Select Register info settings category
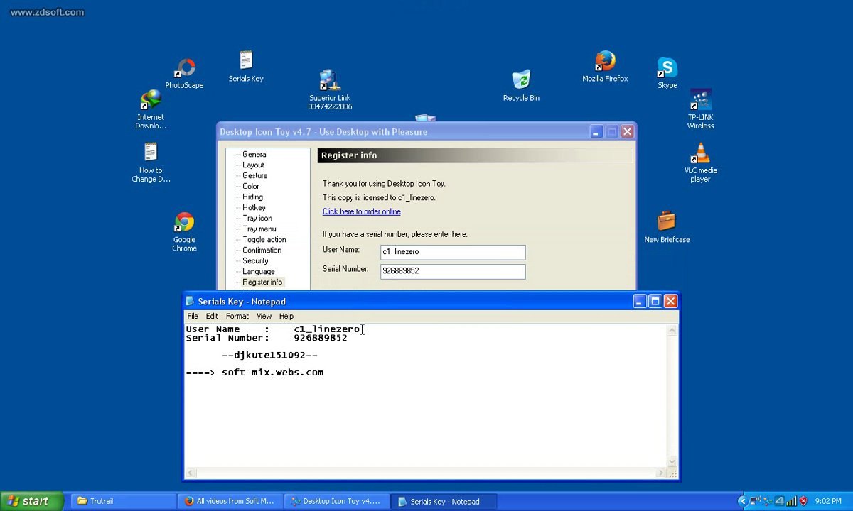This screenshot has height=511, width=853. (262, 282)
